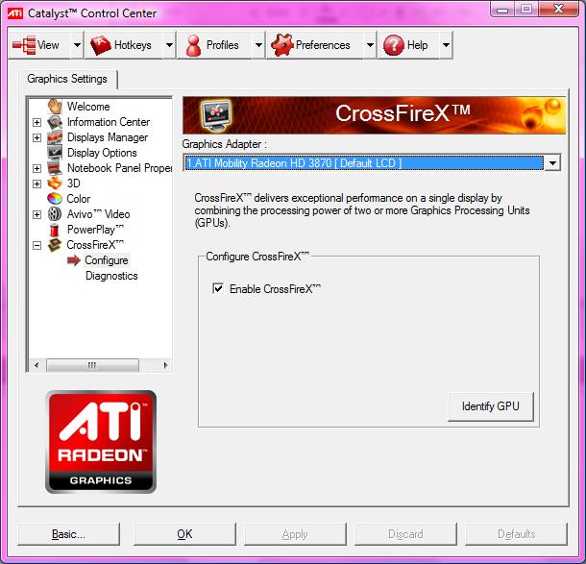The width and height of the screenshot is (586, 564).
Task: Select Avivo Video label in the tree
Action: pyautogui.click(x=98, y=214)
